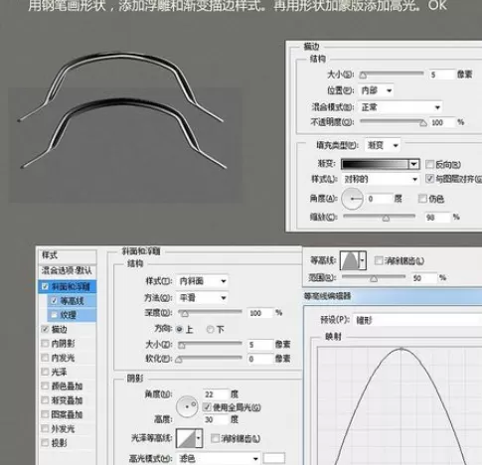Select 混合选项:默认 in the styles list
The image size is (482, 465).
pos(68,271)
